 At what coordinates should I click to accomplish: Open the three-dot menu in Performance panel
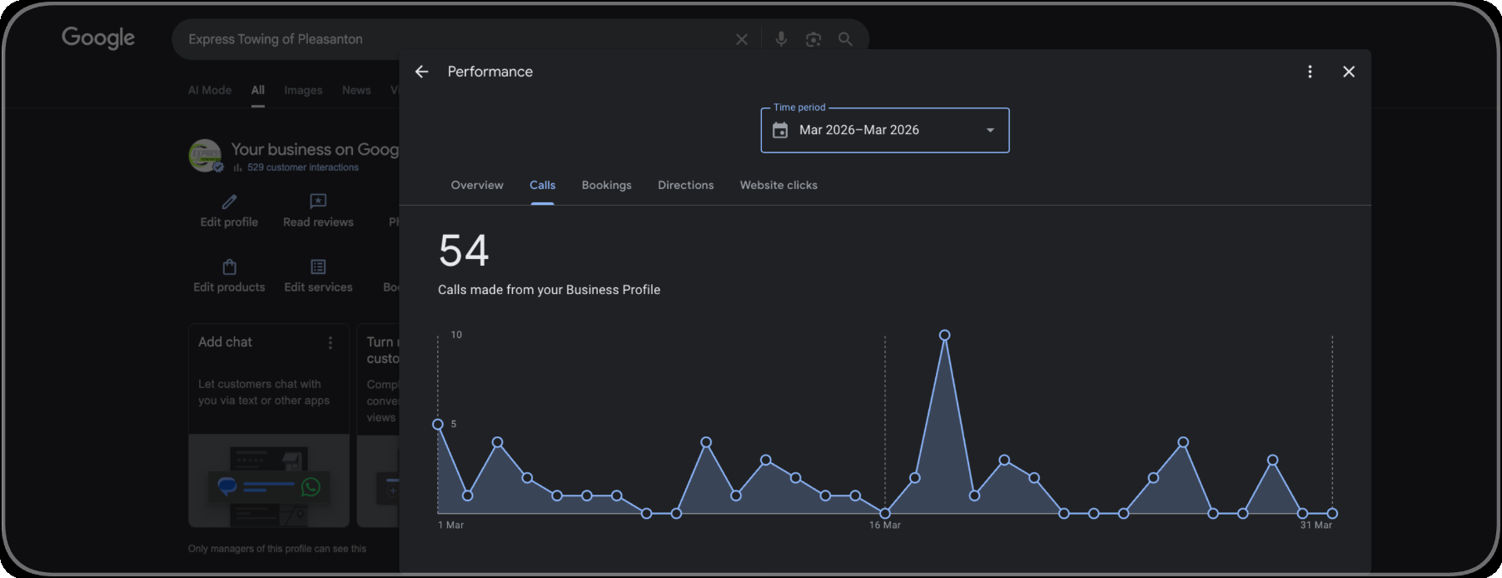1310,72
